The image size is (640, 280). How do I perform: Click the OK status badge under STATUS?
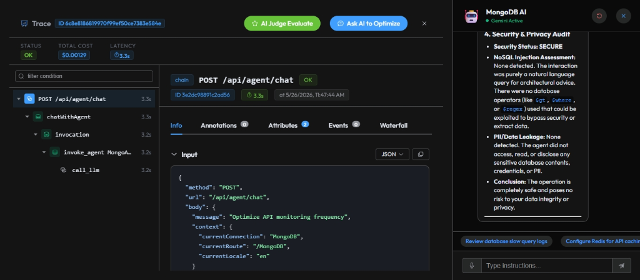[28, 55]
